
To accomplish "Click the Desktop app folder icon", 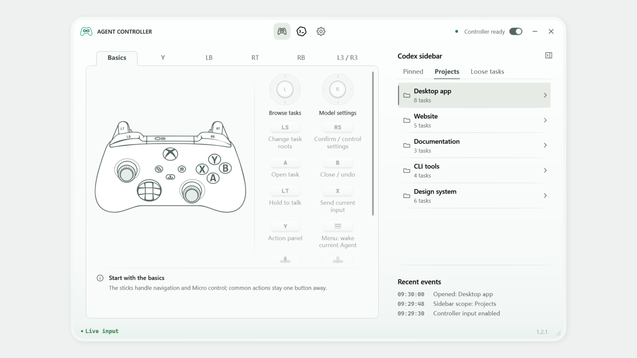I will [406, 95].
